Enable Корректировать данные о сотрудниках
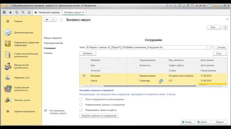 coord(81,105)
